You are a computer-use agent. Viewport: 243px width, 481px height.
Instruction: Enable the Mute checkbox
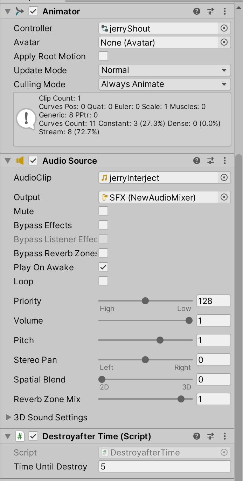point(103,211)
